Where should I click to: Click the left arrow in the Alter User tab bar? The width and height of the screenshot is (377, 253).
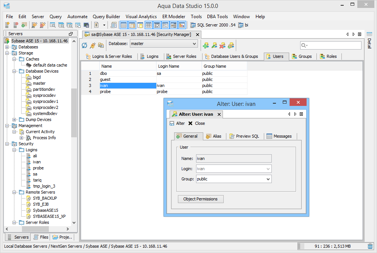289,114
